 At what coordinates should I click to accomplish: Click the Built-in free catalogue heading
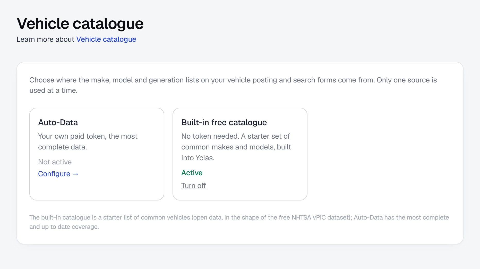click(x=224, y=122)
